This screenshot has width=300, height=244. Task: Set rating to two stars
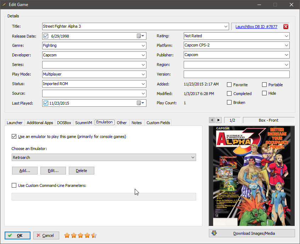point(74,235)
